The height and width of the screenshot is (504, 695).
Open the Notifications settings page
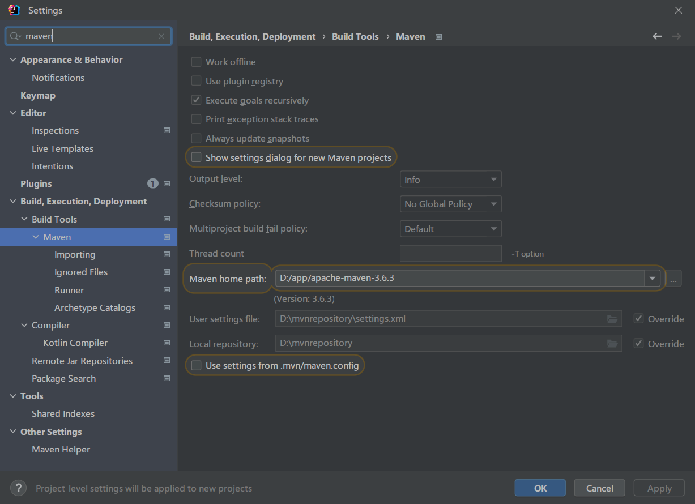click(58, 78)
